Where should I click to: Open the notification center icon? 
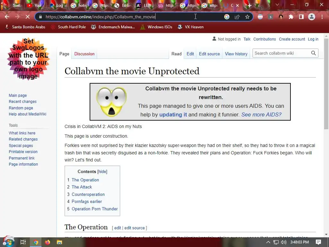click(318, 242)
